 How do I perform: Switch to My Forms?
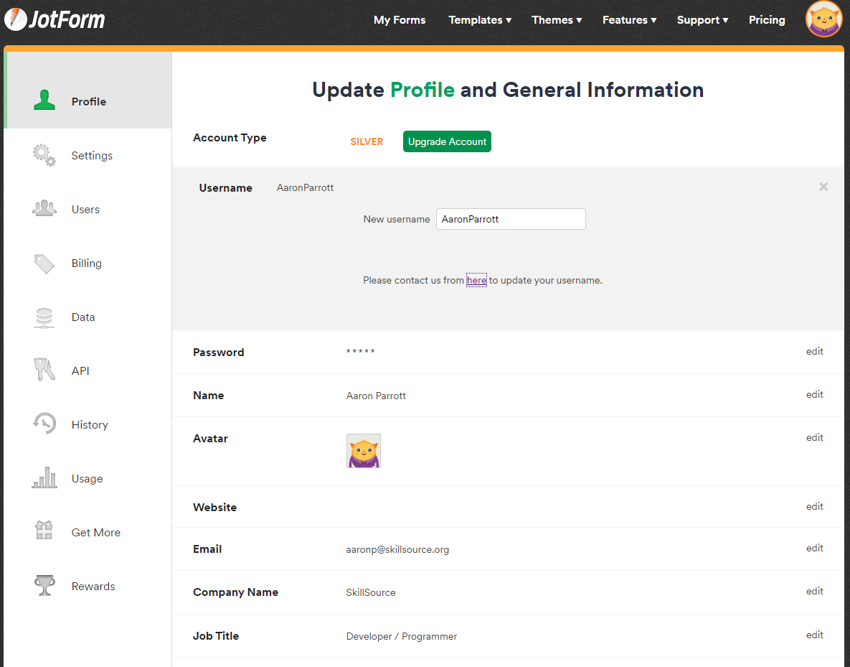(400, 20)
